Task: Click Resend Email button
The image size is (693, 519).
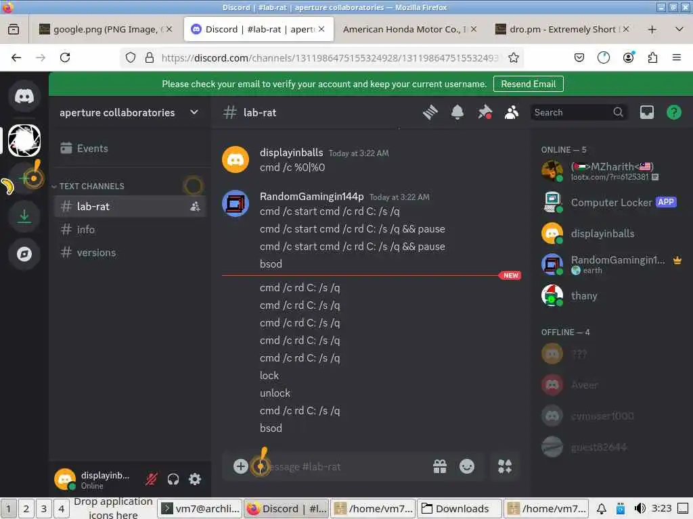Action: pyautogui.click(x=528, y=84)
